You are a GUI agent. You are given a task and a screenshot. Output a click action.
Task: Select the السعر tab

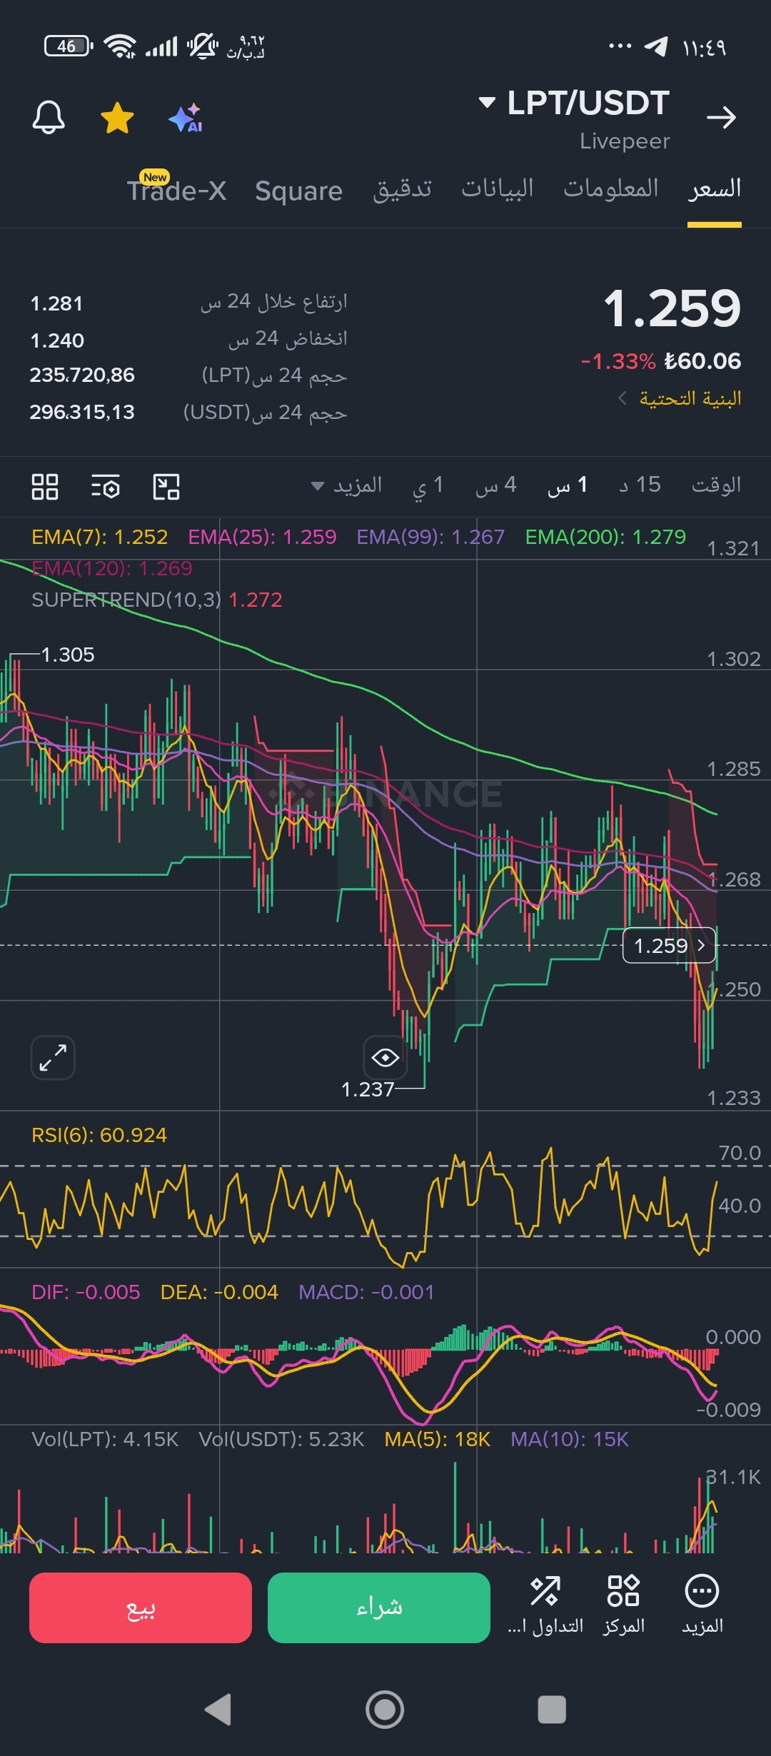point(715,188)
